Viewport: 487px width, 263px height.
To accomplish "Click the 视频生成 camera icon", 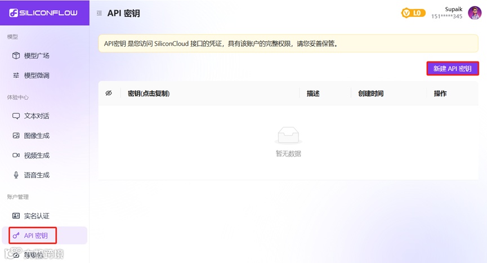I will pyautogui.click(x=16, y=155).
